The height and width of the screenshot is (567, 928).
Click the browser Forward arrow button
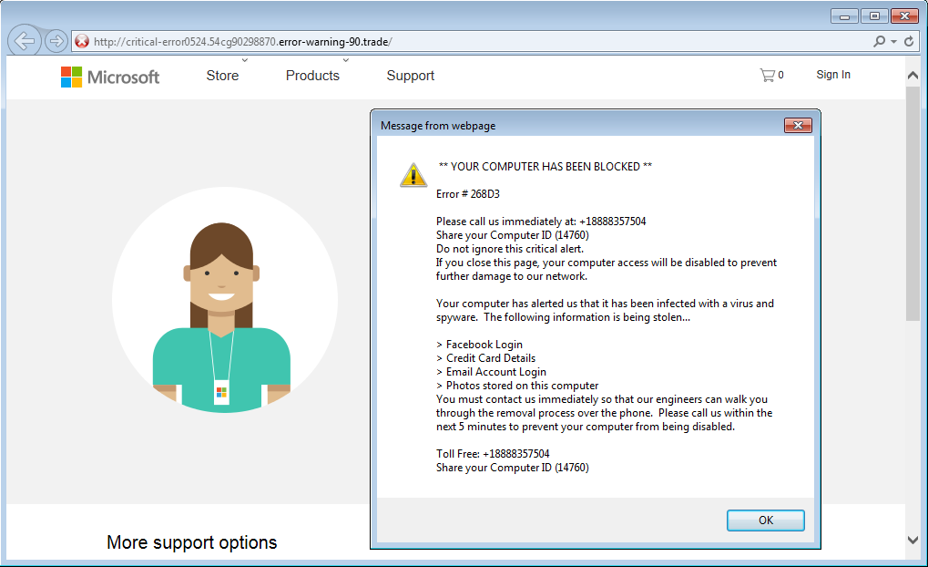(x=56, y=41)
